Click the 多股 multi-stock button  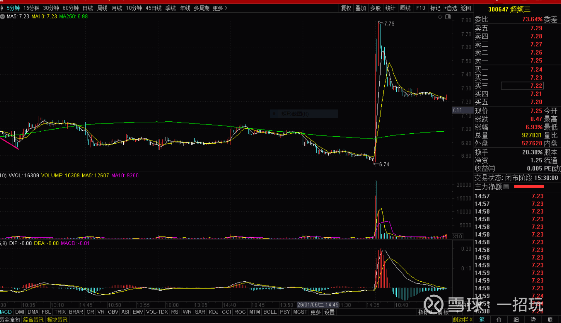375,8
